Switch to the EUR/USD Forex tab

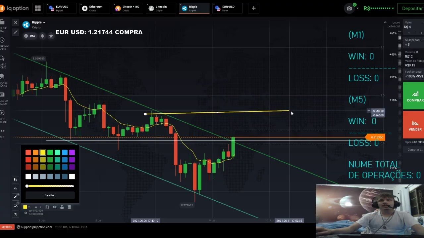pos(228,8)
